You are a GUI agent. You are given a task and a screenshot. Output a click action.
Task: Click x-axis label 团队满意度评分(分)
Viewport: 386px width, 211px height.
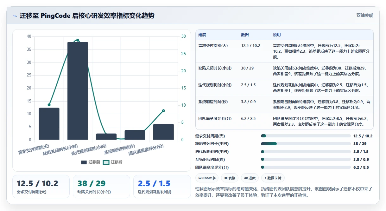tap(146, 150)
